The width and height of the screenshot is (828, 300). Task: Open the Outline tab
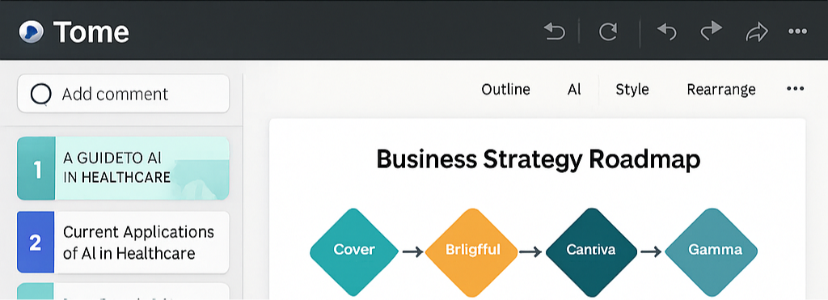[505, 89]
